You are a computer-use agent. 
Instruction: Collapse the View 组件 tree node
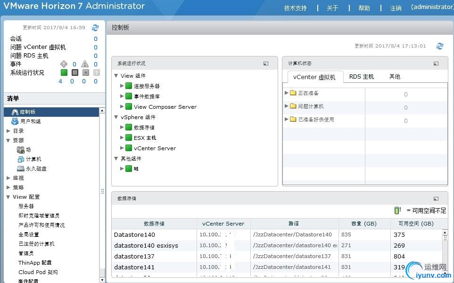pyautogui.click(x=116, y=76)
